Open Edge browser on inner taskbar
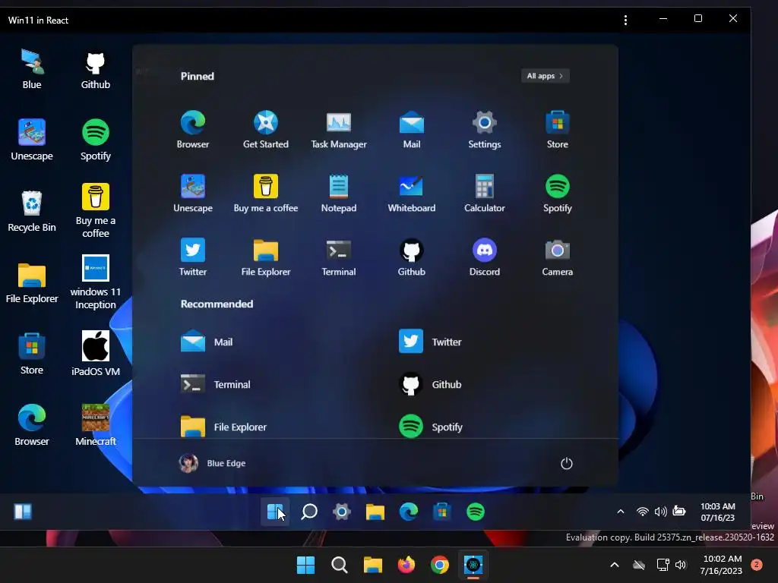This screenshot has height=583, width=778. point(408,512)
